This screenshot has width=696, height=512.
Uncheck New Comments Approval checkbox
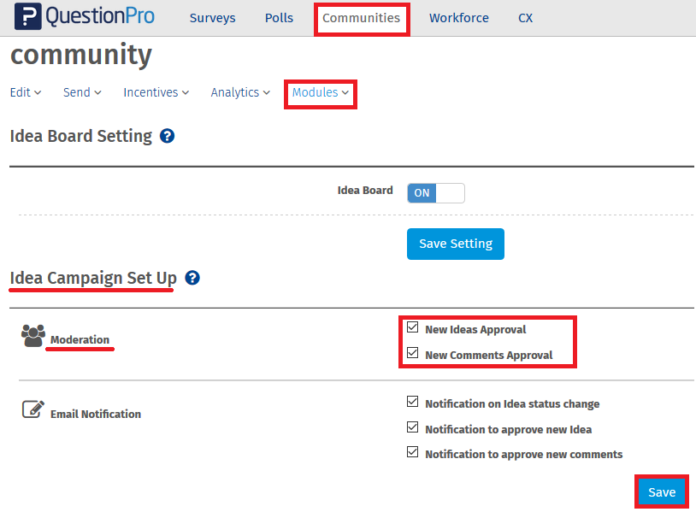tap(413, 353)
